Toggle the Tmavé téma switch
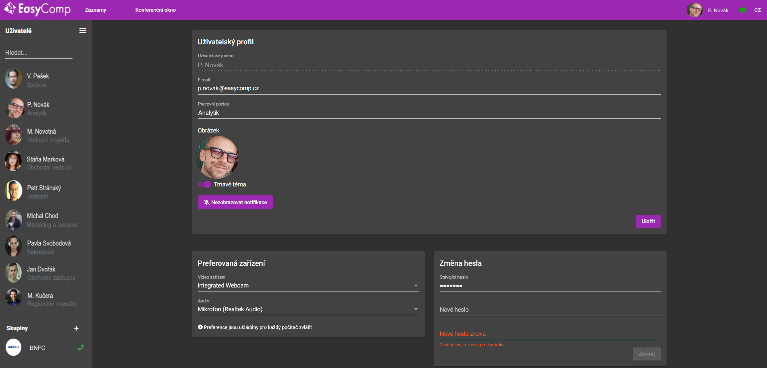The height and width of the screenshot is (368, 767). click(x=205, y=184)
